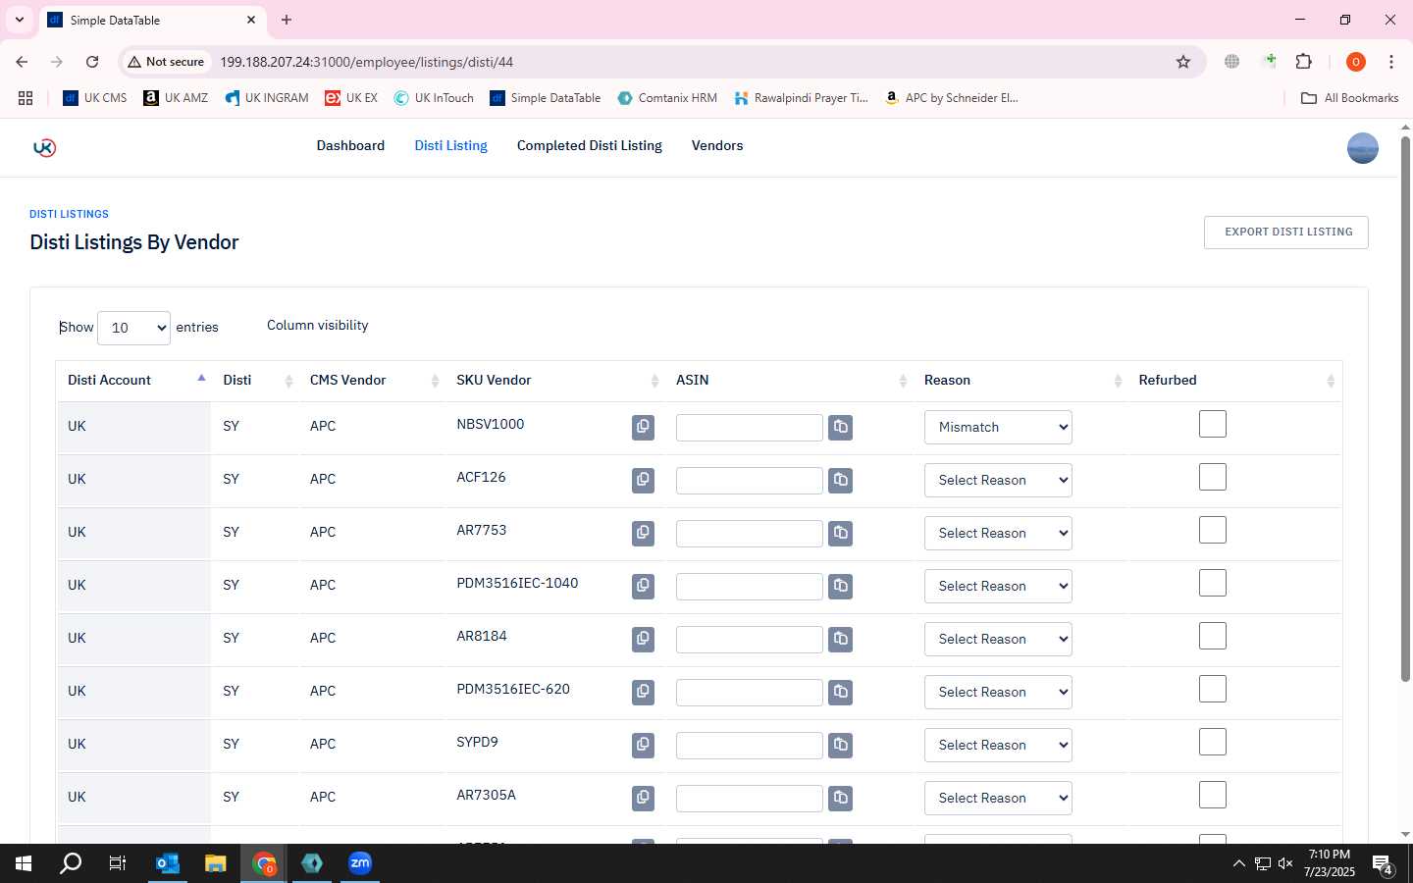The height and width of the screenshot is (883, 1413).
Task: Copy SKU Vendor value ACF126
Action: 643,480
